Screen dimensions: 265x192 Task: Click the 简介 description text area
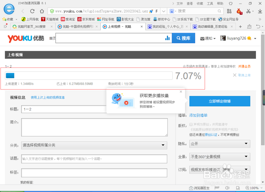(94, 127)
